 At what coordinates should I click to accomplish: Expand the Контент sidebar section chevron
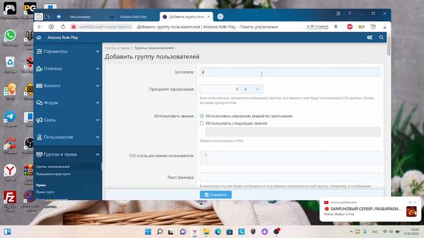(97, 85)
